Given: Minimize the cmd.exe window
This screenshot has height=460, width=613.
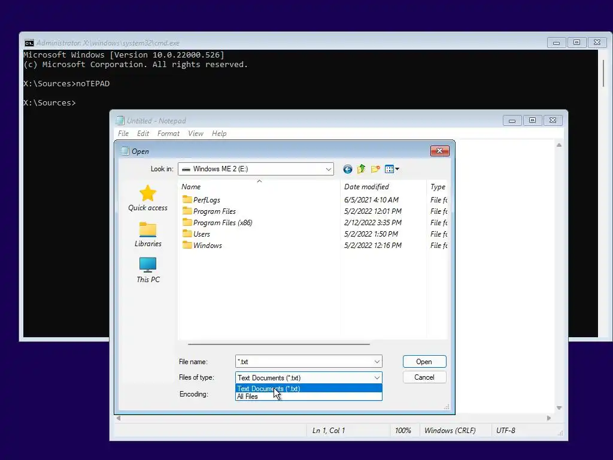Looking at the screenshot, I should tap(556, 43).
